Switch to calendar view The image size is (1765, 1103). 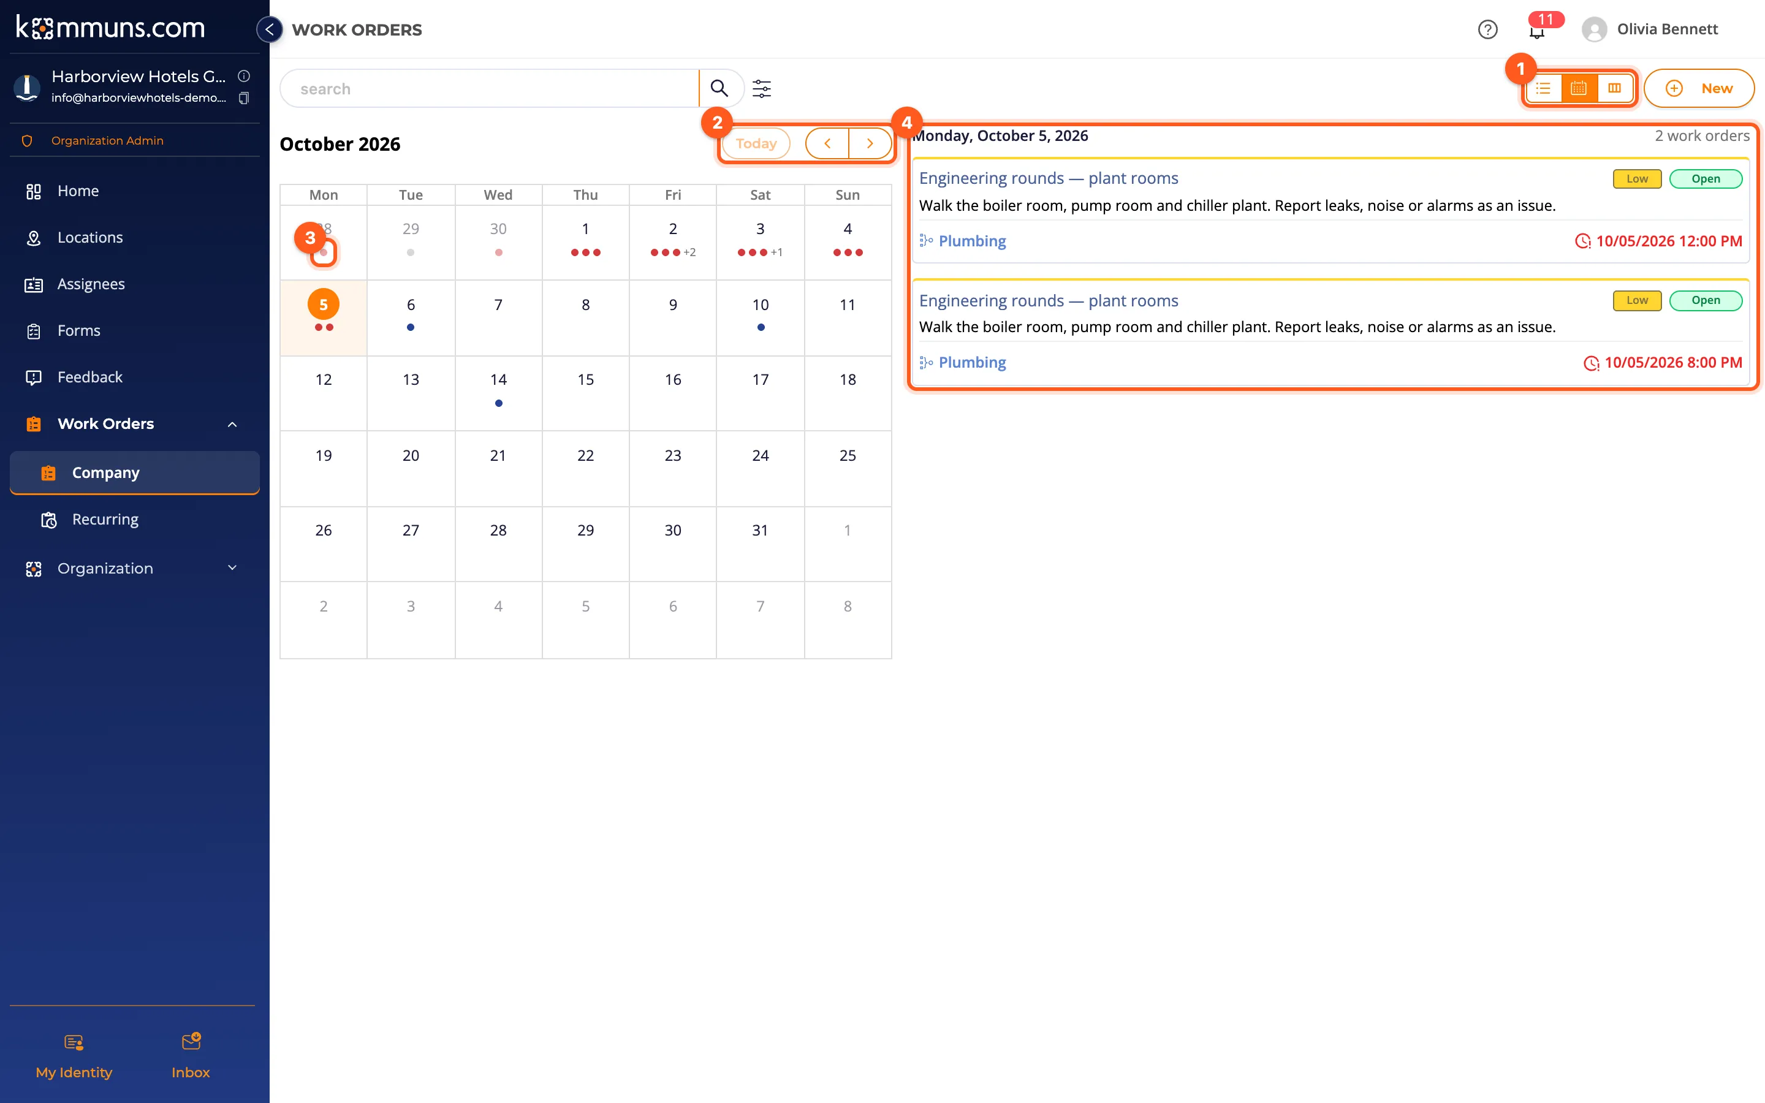pos(1579,88)
